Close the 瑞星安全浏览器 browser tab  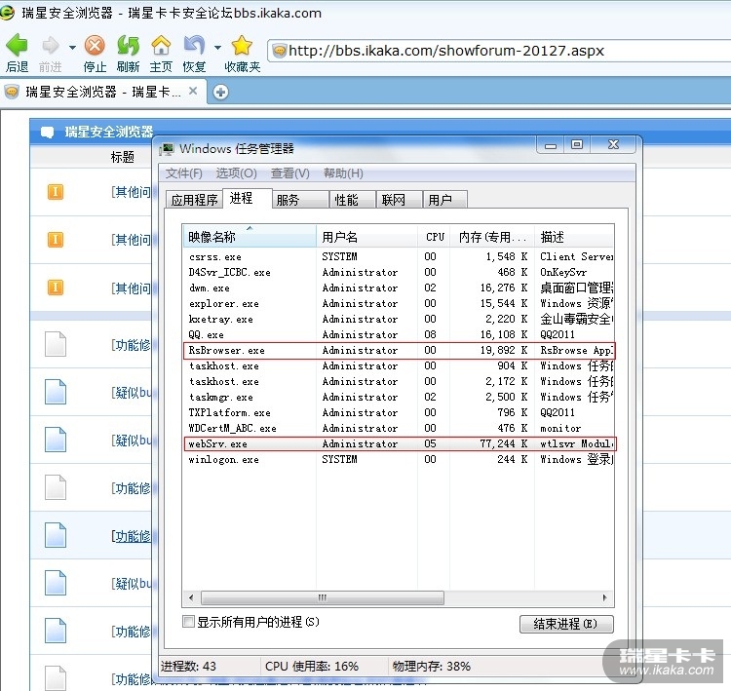[x=193, y=91]
